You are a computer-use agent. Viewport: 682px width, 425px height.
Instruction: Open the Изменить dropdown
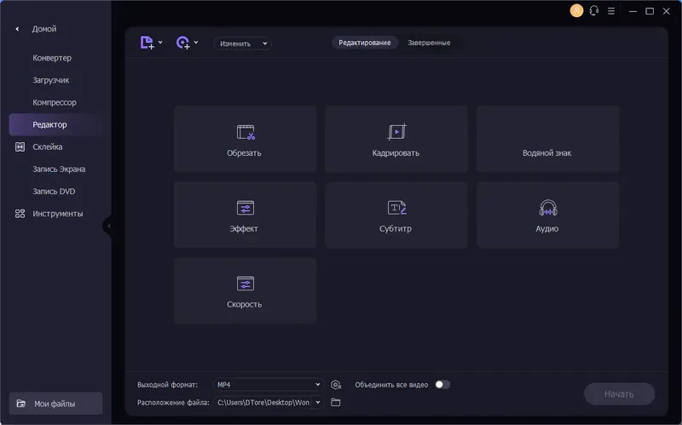point(243,43)
